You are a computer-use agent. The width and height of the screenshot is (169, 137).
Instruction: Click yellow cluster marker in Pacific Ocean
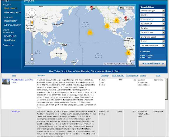[90, 33]
